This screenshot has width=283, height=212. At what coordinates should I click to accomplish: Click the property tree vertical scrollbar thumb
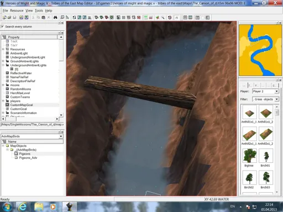(x=61, y=50)
